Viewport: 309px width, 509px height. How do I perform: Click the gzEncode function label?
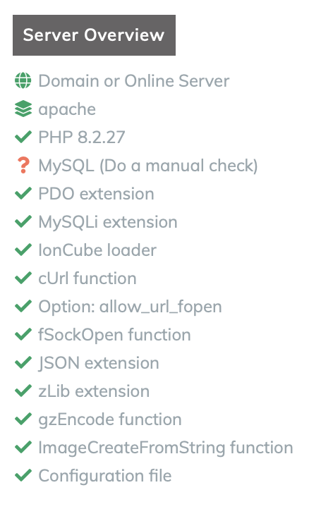110,419
